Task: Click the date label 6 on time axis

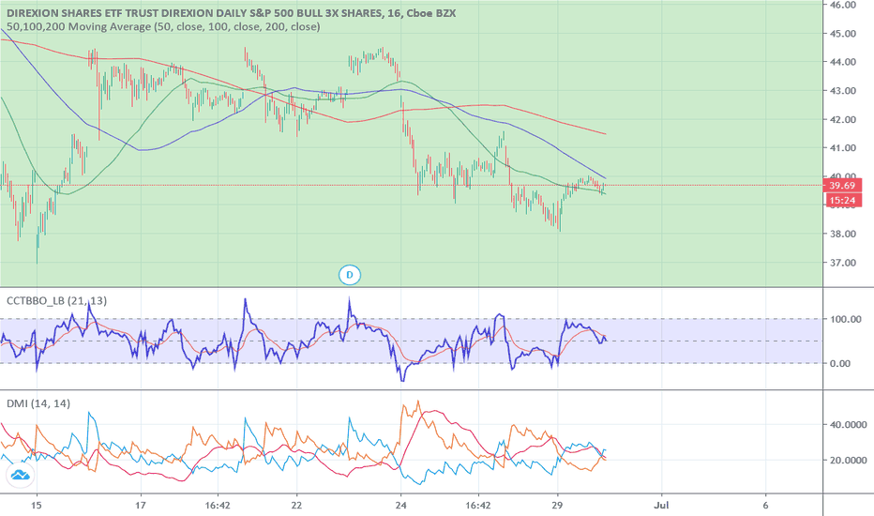Action: coord(765,506)
